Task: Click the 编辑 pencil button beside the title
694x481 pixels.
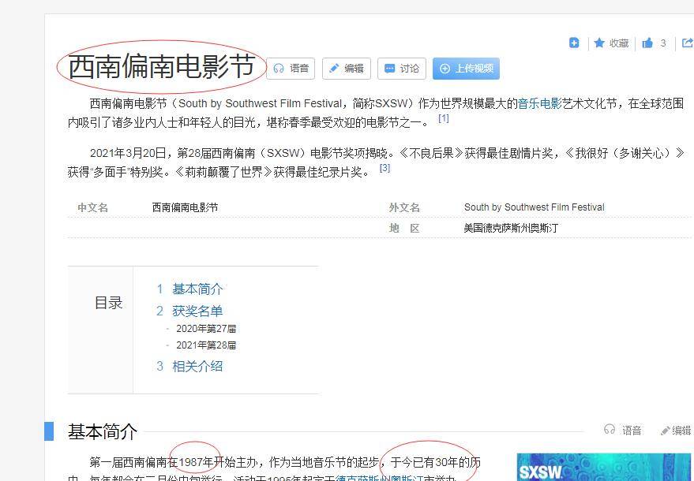Action: (346, 69)
